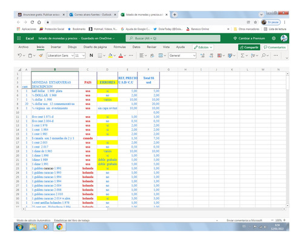The width and height of the screenshot is (303, 242).
Task: Open Windows Explorer from taskbar
Action: [x=33, y=227]
